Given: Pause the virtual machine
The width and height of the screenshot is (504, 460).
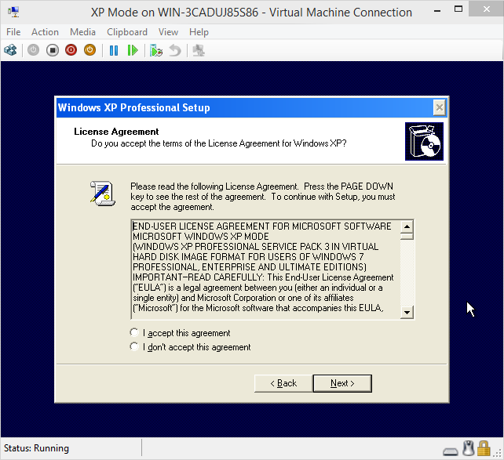Looking at the screenshot, I should (114, 50).
